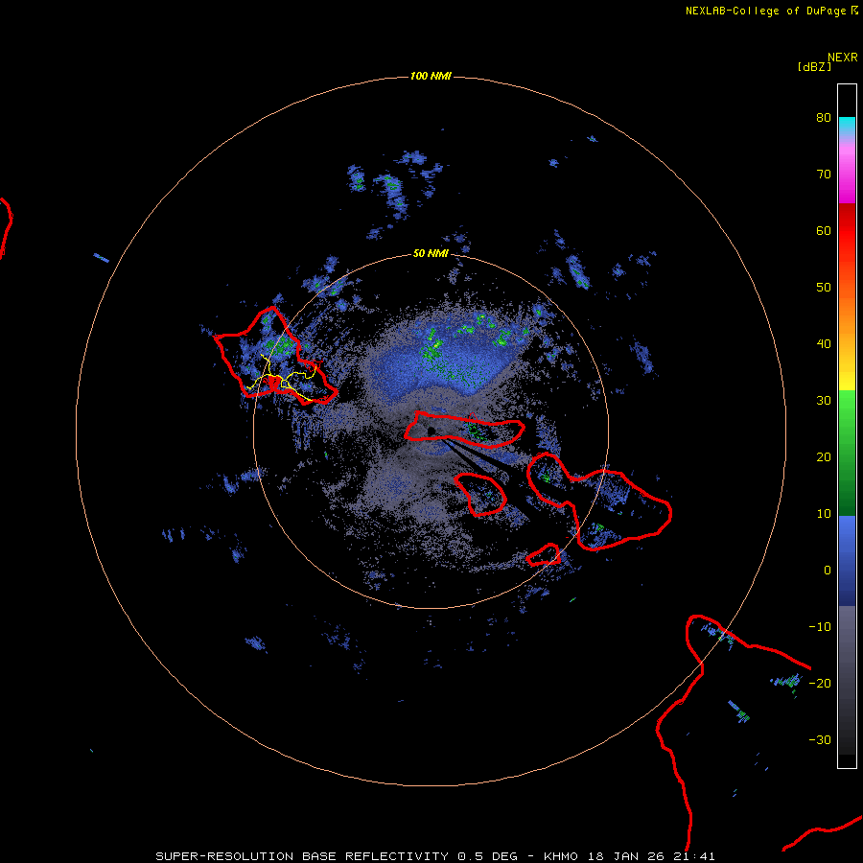Click the -10 value on dBZ scale
The width and height of the screenshot is (863, 863).
(820, 627)
